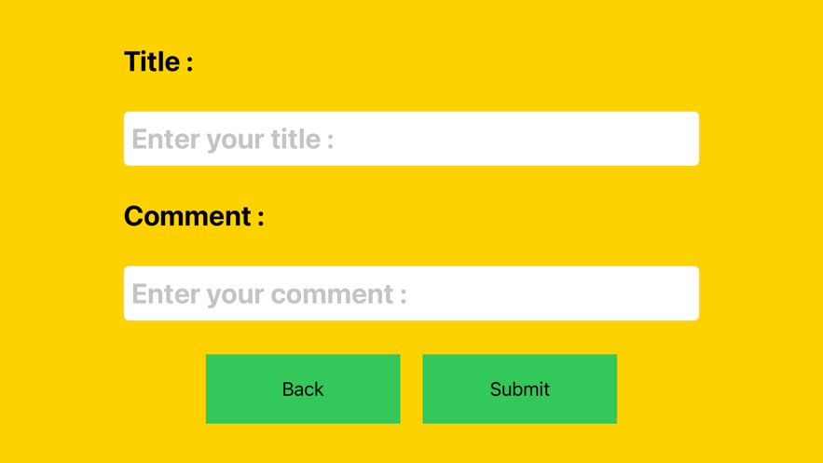Click the 'Comment :' heading label
The height and width of the screenshot is (463, 823).
tap(194, 216)
